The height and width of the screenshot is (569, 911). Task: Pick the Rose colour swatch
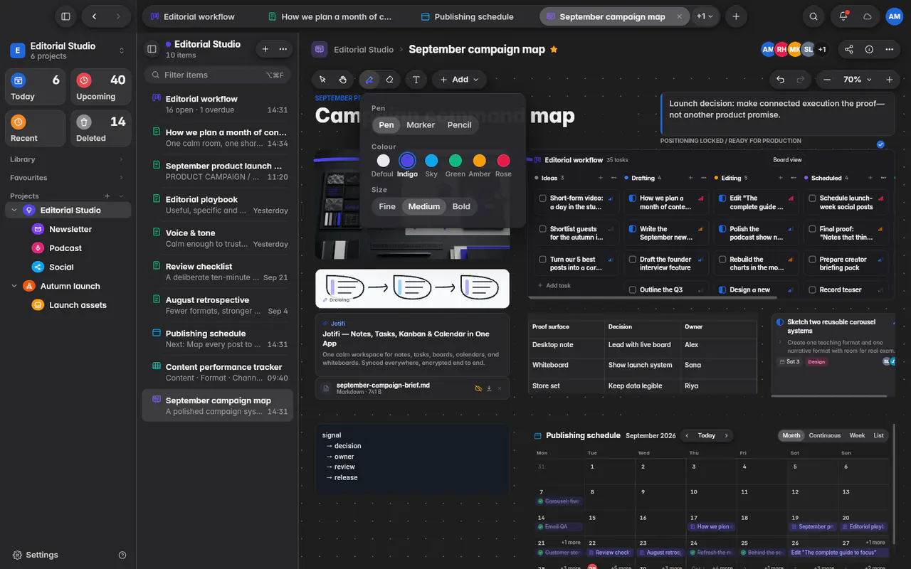click(503, 161)
